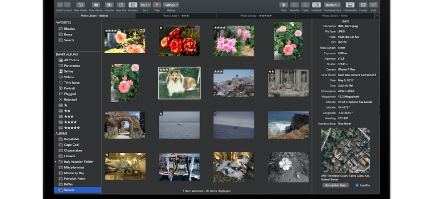The height and width of the screenshot is (199, 433).
Task: Open the Edit sliders icon
Action: (x=373, y=4)
